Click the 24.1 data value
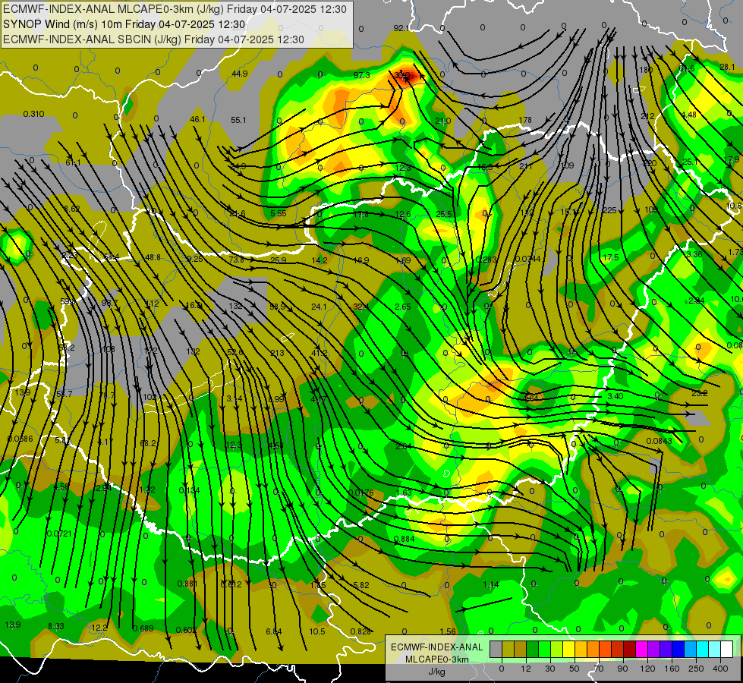Image resolution: width=743 pixels, height=683 pixels. (x=319, y=307)
